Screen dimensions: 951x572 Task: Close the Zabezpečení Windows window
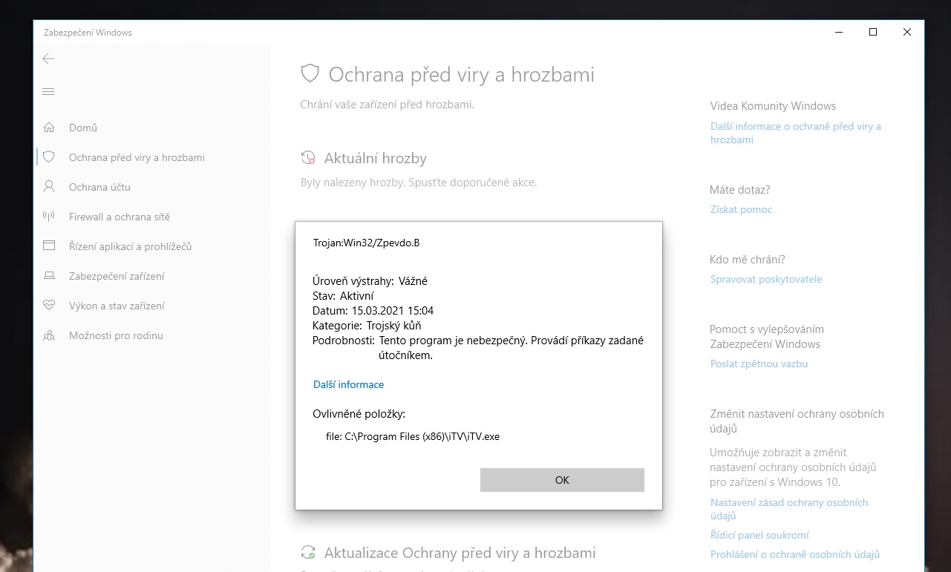pyautogui.click(x=907, y=32)
